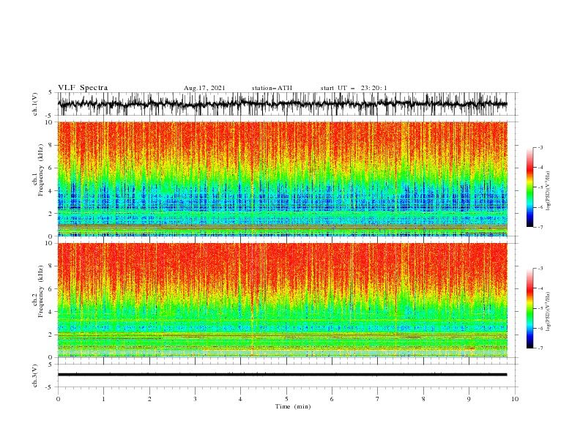The image size is (580, 448).
Task: Click the "start UT = 23:20: 1" text
Action: click(x=354, y=88)
